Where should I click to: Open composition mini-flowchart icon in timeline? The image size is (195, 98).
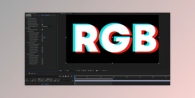point(60,77)
